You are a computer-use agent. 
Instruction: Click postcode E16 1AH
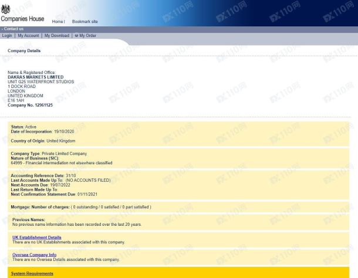[x=16, y=100]
